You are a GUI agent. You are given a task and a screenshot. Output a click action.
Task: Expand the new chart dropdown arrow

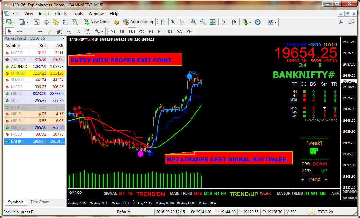15,22
